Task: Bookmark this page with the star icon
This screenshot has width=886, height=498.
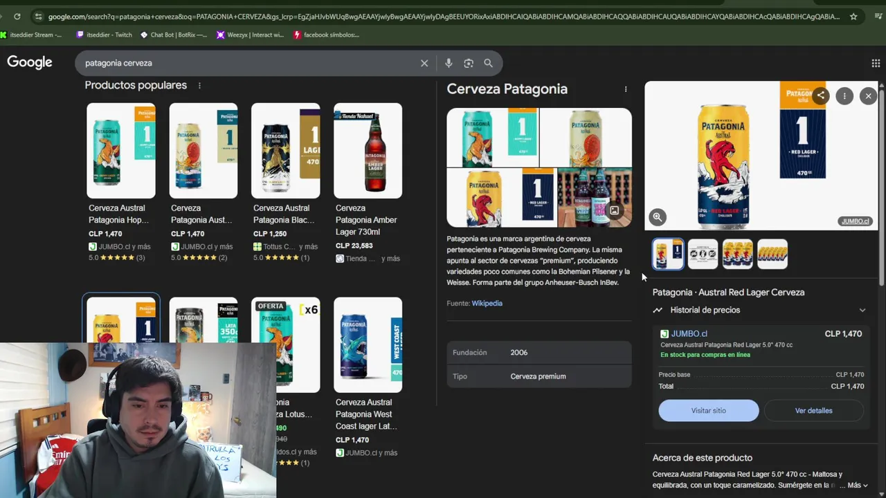Action: pyautogui.click(x=853, y=17)
